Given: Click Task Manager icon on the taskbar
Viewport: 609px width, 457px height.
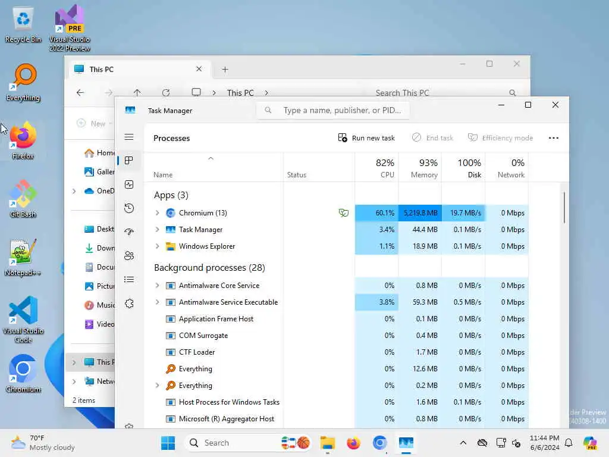Looking at the screenshot, I should coord(406,443).
